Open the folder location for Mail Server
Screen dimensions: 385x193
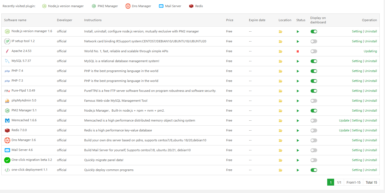pyautogui.click(x=280, y=150)
